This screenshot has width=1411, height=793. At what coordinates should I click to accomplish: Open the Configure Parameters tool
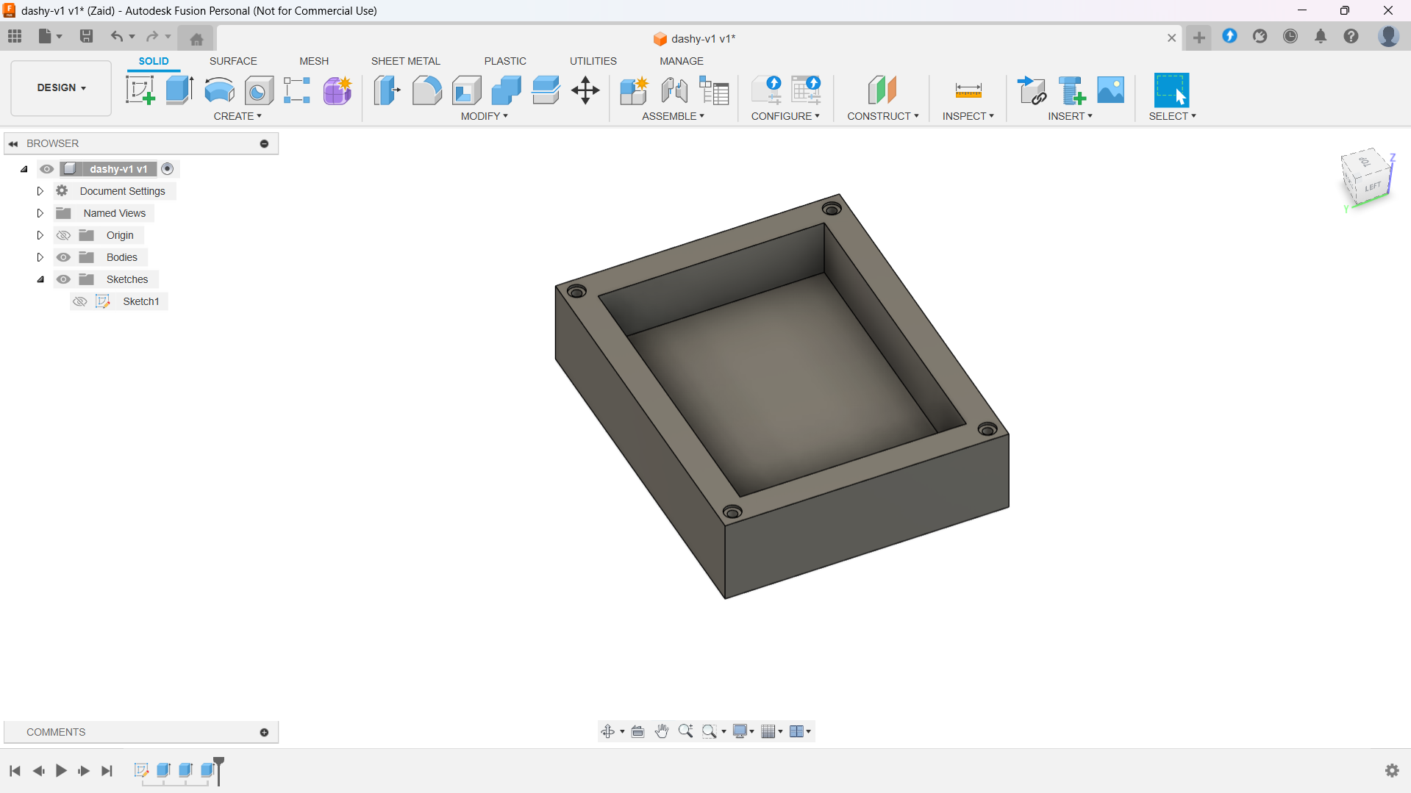click(x=766, y=90)
